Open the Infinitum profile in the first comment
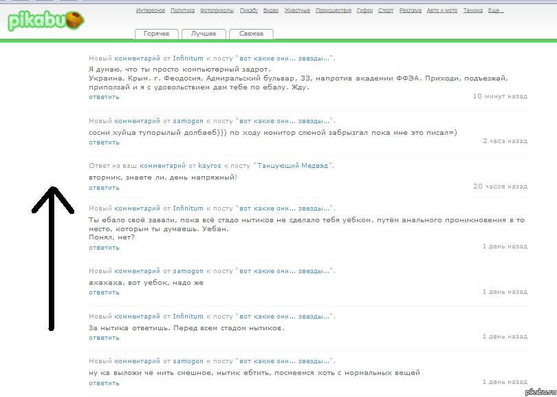Viewport: 557px width, 397px height. [188, 59]
